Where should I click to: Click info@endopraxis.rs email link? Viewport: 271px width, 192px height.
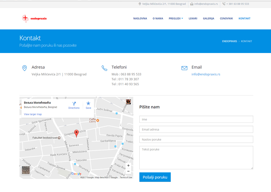(x=206, y=74)
